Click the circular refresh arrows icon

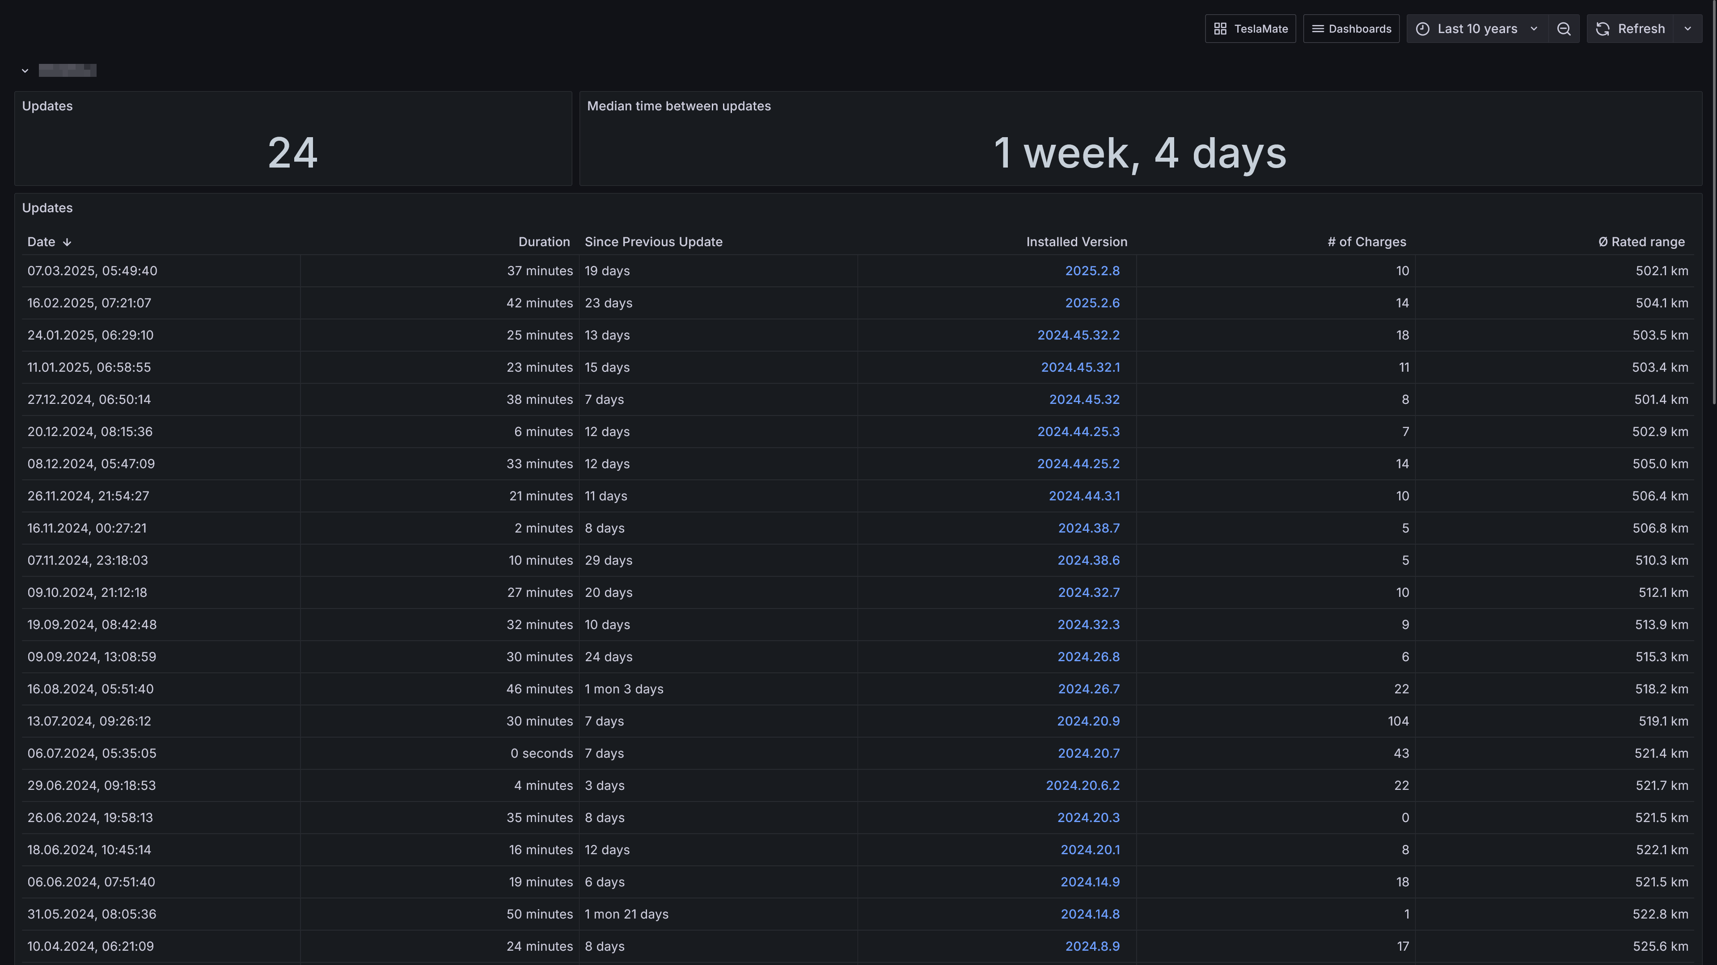(1603, 29)
